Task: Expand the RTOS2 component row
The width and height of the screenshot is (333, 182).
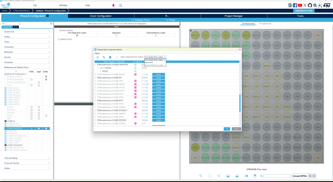Action: [x=101, y=71]
